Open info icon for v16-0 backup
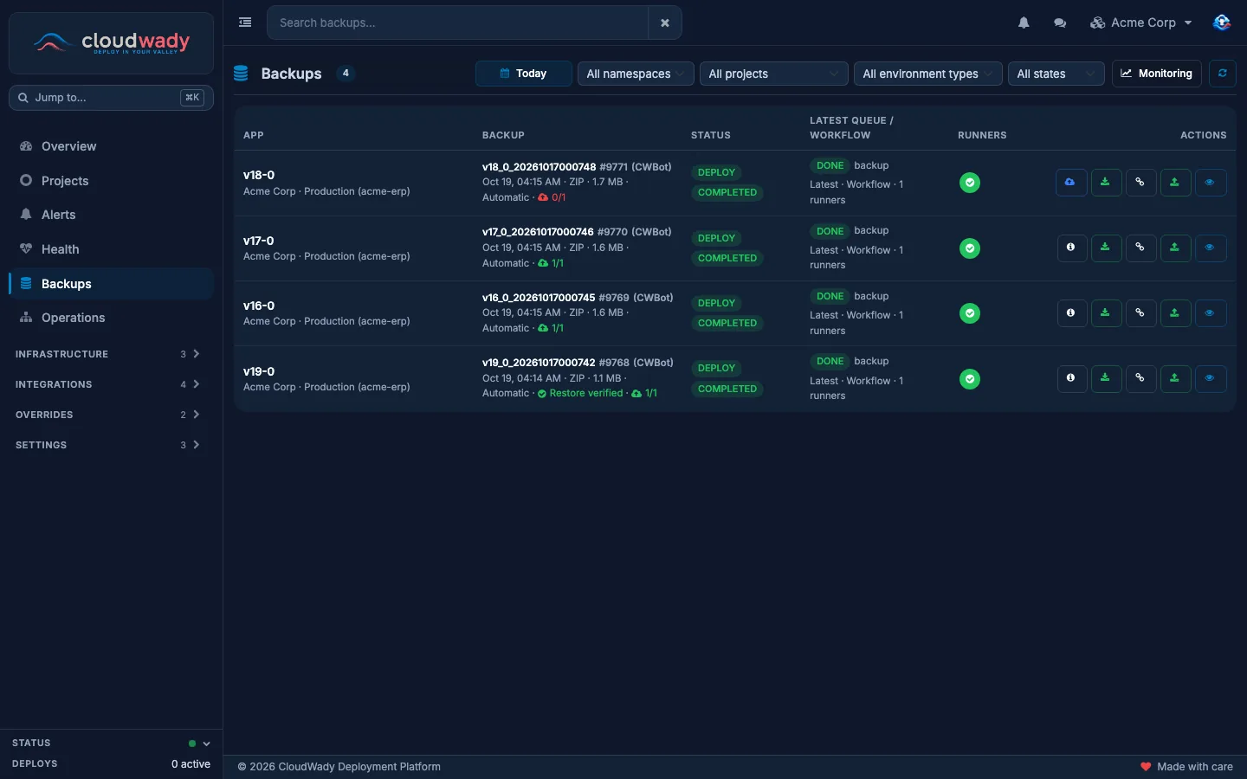Image resolution: width=1247 pixels, height=779 pixels. [1071, 313]
